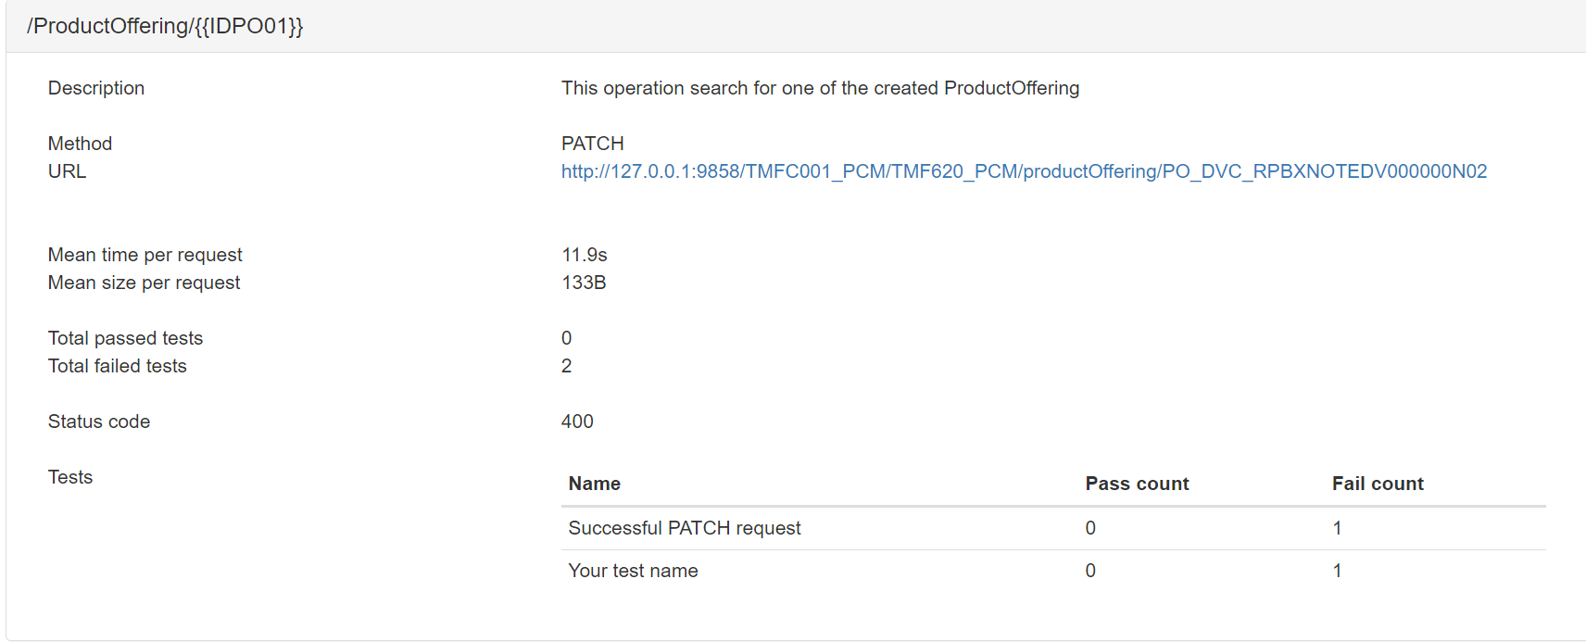Image resolution: width=1586 pixels, height=642 pixels.
Task: Select the Your test name row
Action: 634,571
